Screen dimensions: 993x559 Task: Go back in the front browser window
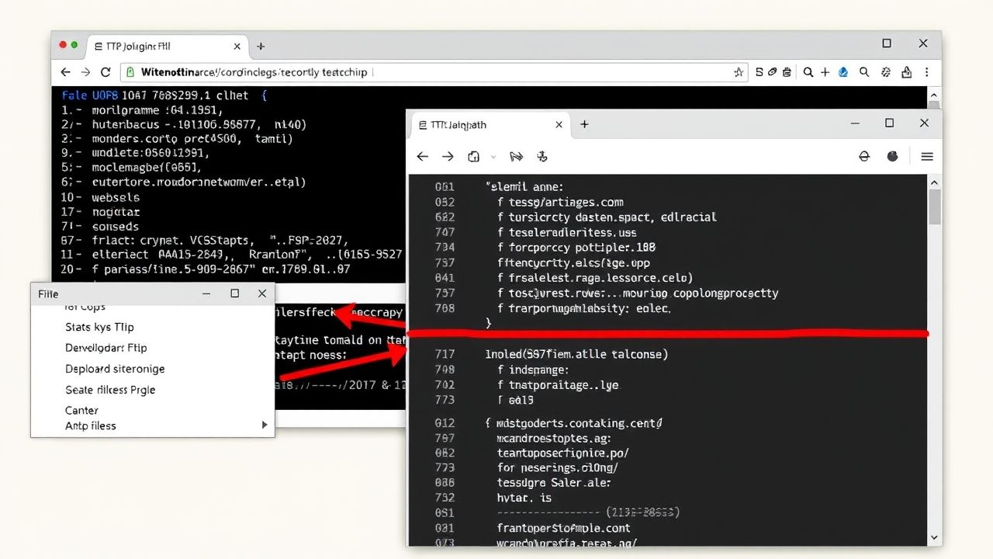pos(422,157)
